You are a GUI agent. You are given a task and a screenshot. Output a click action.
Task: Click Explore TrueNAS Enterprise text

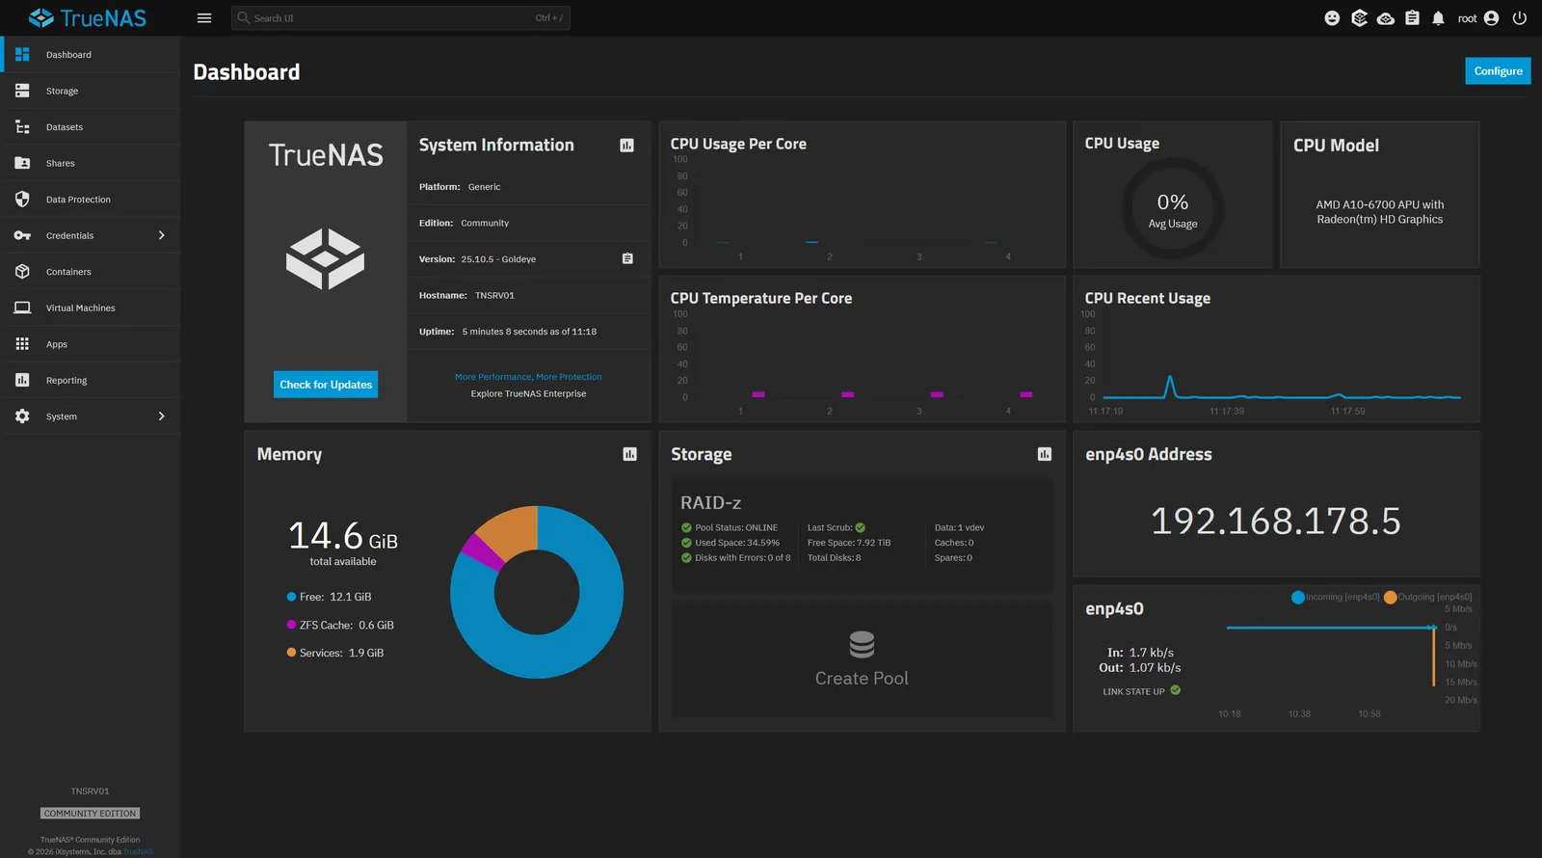[528, 393]
